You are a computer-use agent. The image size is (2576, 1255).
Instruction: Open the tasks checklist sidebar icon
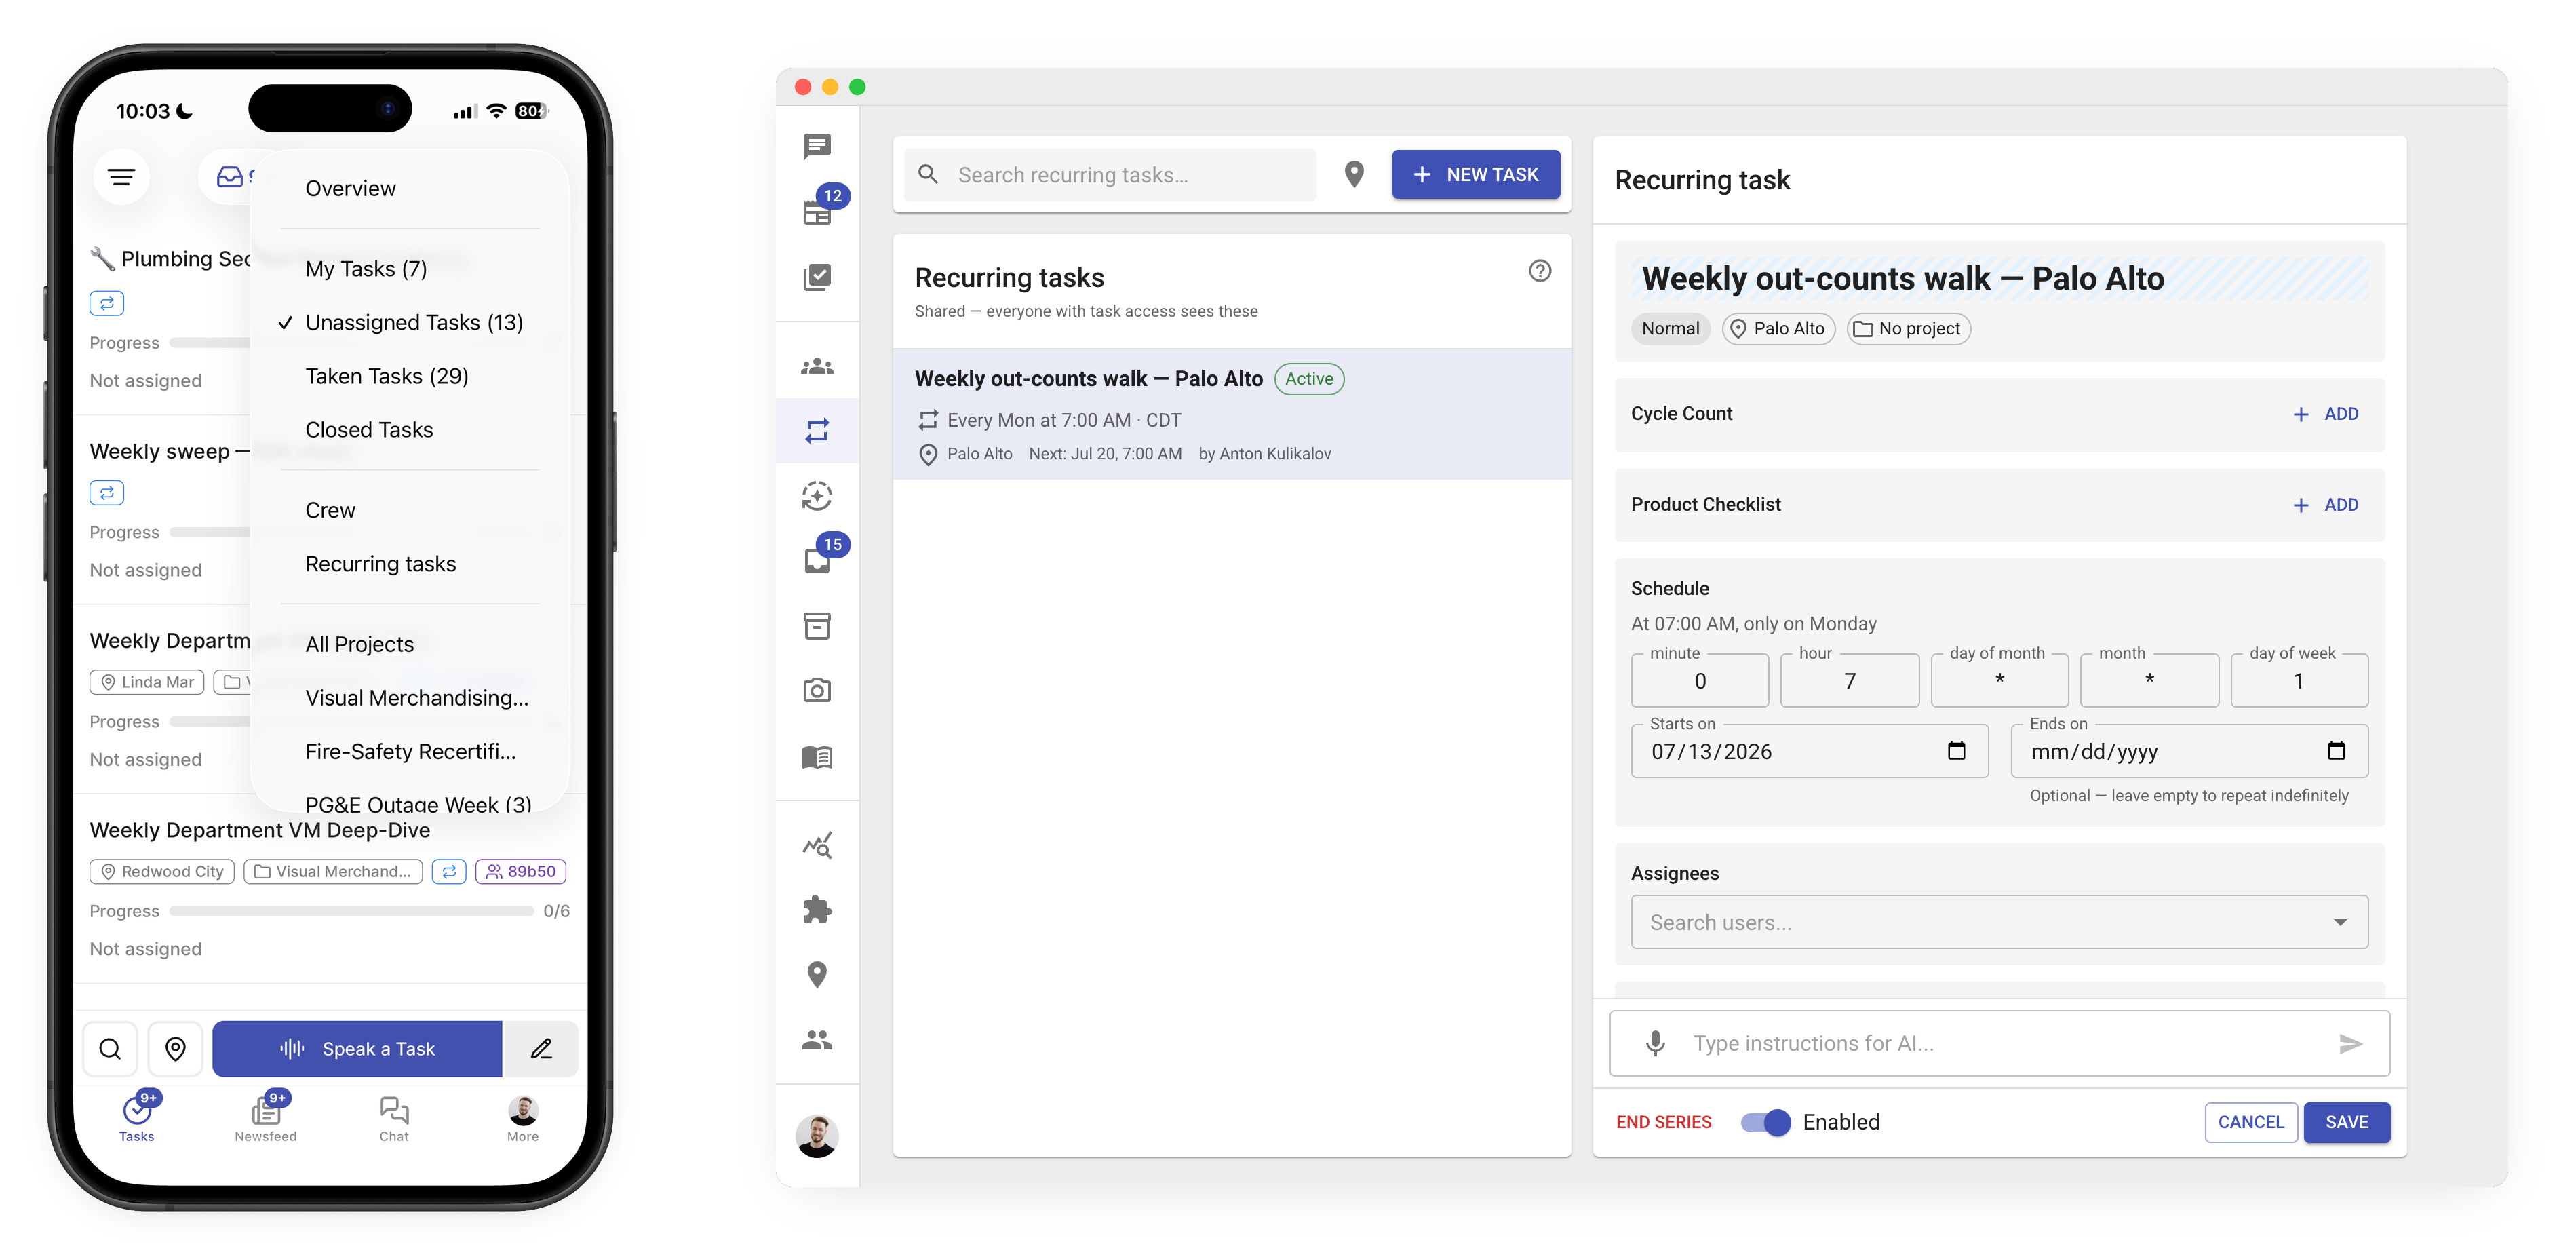tap(817, 277)
